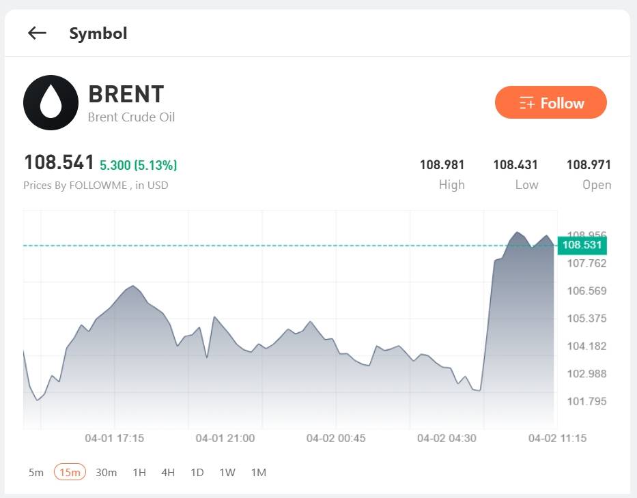Viewport: 637px width, 498px height.
Task: Click the 108.541 current price
Action: (x=59, y=163)
